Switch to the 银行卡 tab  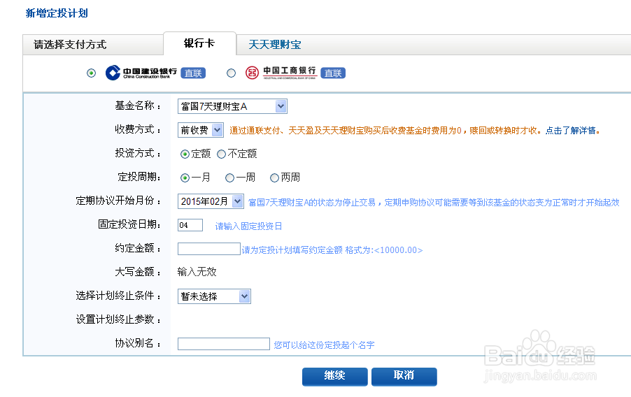[x=199, y=43]
